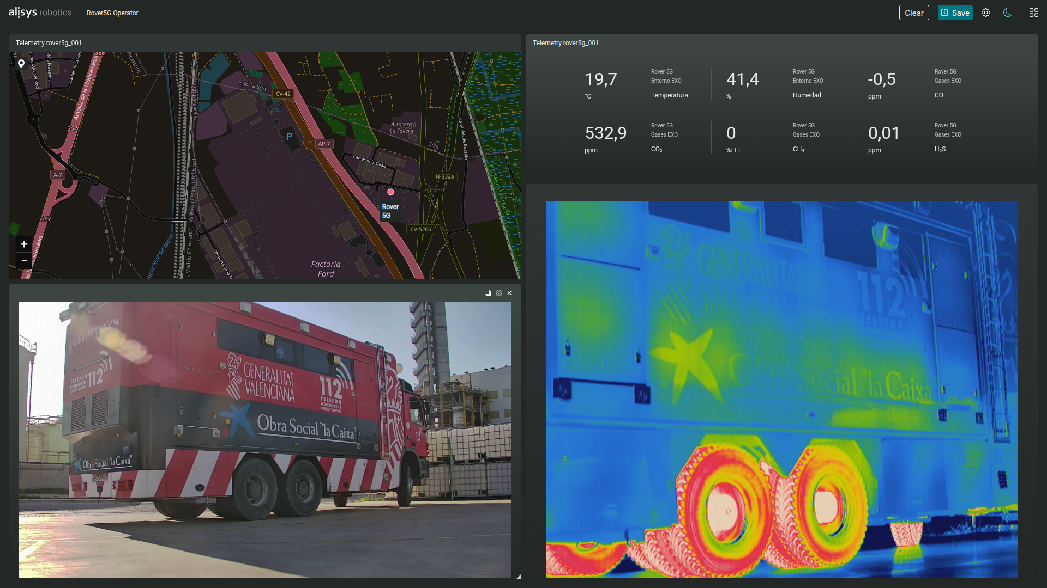This screenshot has height=588, width=1047.
Task: Select the 0,01 H₂S reading
Action: pos(884,133)
